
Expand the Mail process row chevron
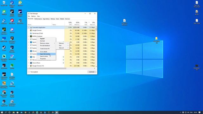coord(29,57)
